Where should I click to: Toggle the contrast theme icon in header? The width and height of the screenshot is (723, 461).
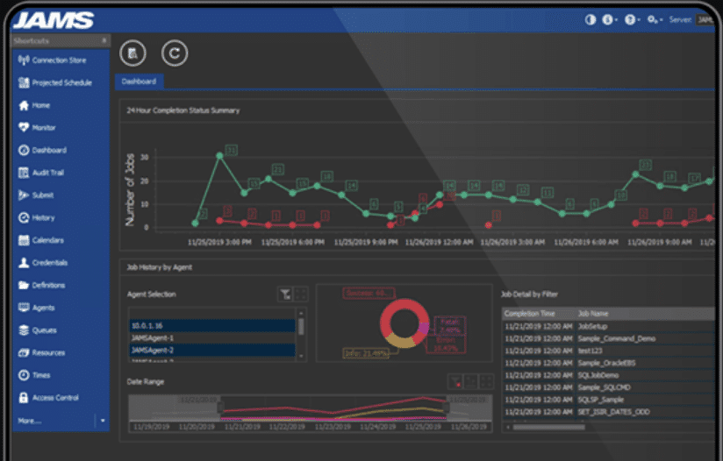[590, 19]
